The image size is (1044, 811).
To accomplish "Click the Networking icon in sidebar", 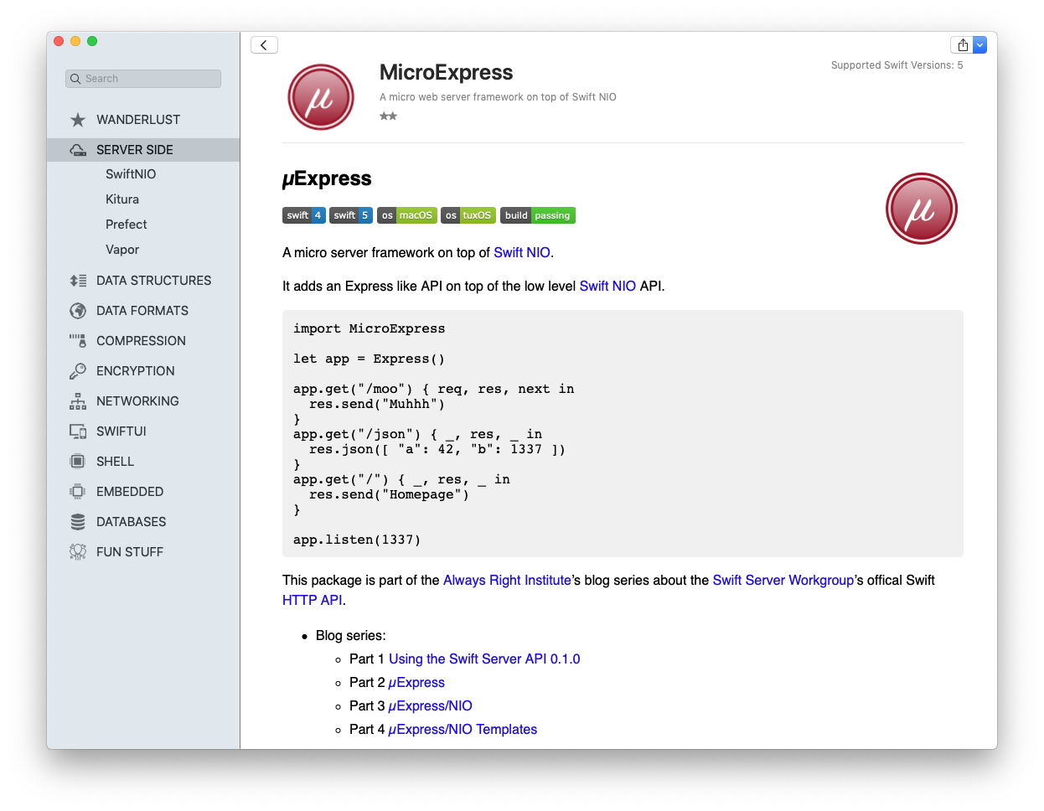I will [78, 401].
